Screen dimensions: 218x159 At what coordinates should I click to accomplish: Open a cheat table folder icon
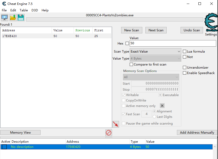13,18
